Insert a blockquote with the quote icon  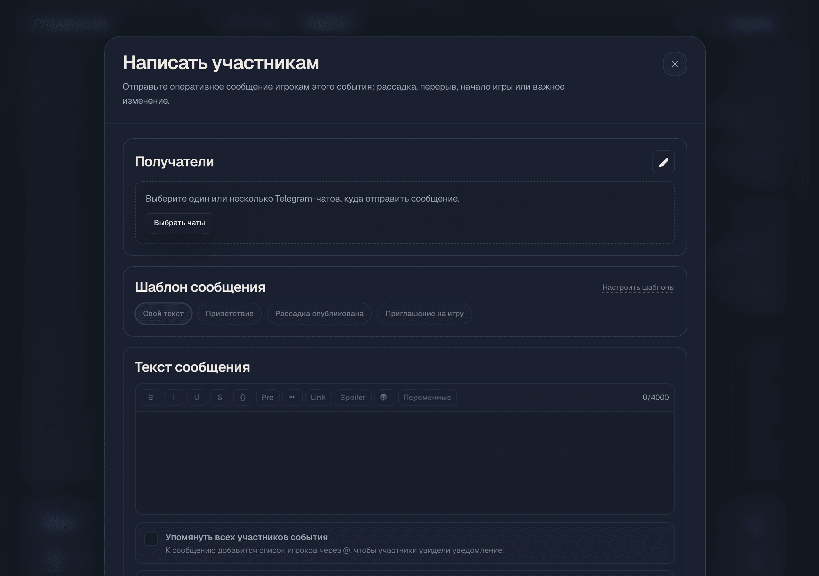(292, 397)
